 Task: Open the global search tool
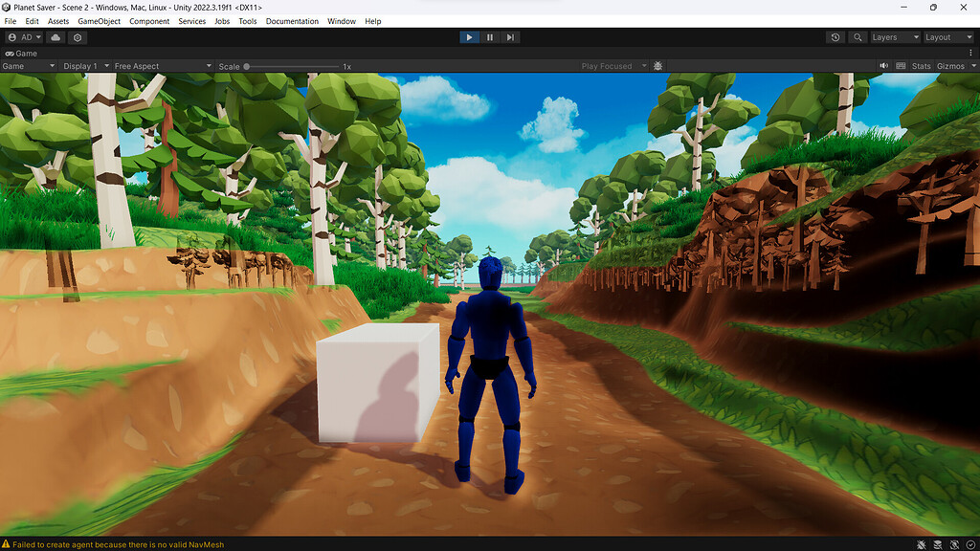tap(857, 36)
